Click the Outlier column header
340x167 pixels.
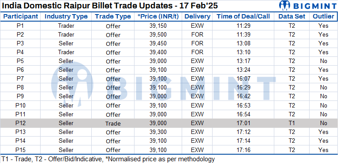click(x=323, y=16)
